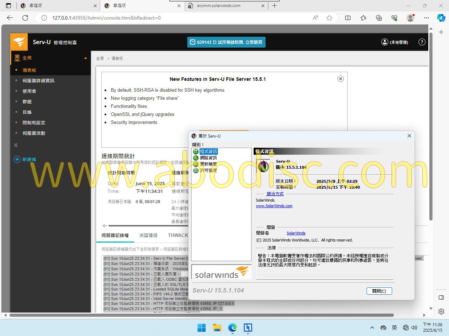Click the 接洽方式 link
The image size is (449, 336).
(x=275, y=194)
